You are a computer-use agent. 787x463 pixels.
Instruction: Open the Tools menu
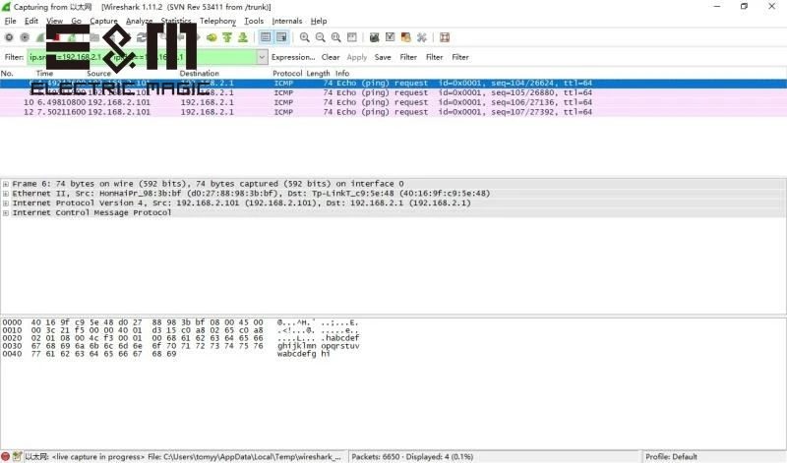254,21
